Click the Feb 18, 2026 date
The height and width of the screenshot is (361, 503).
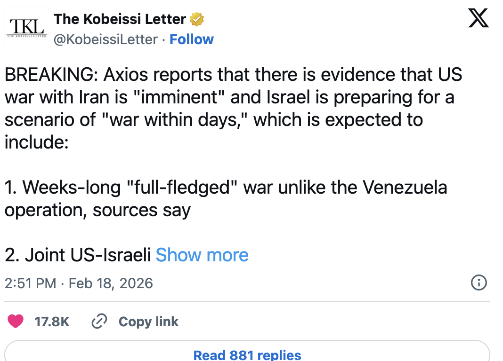[111, 283]
